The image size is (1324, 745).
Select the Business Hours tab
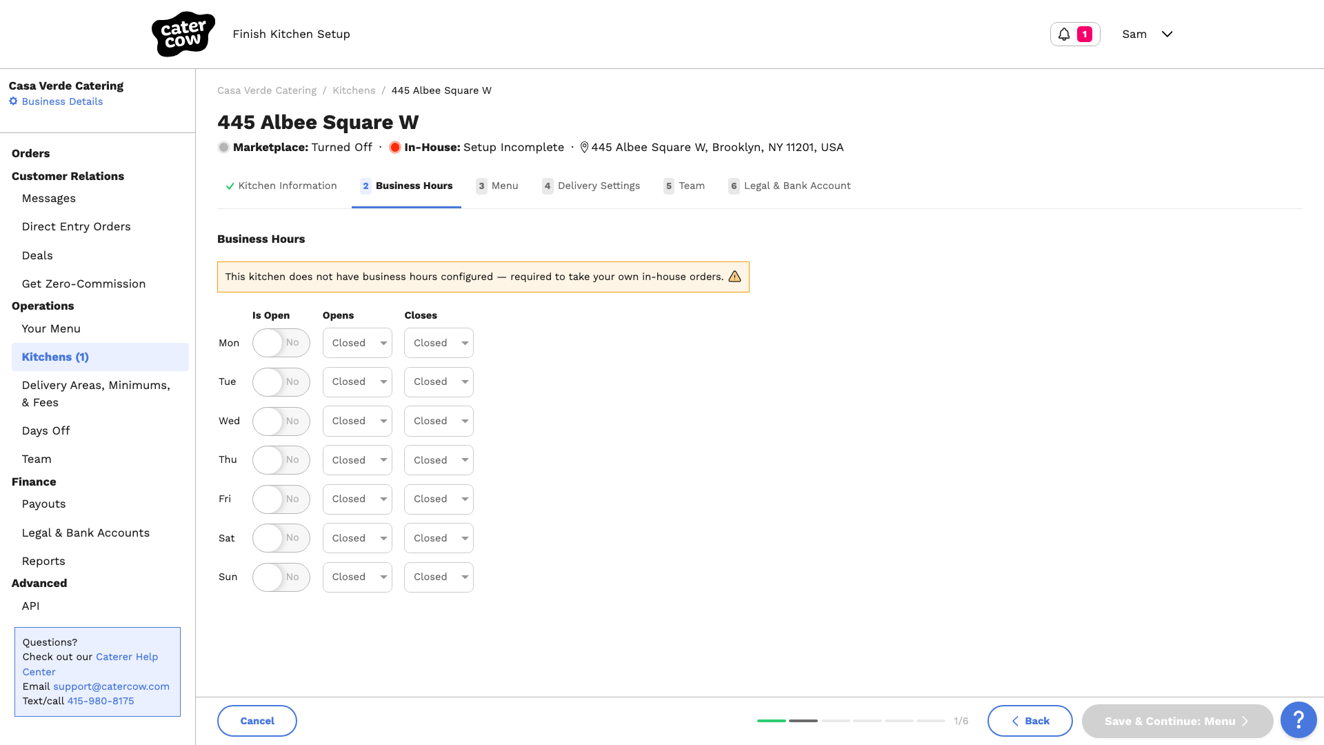[x=406, y=186]
